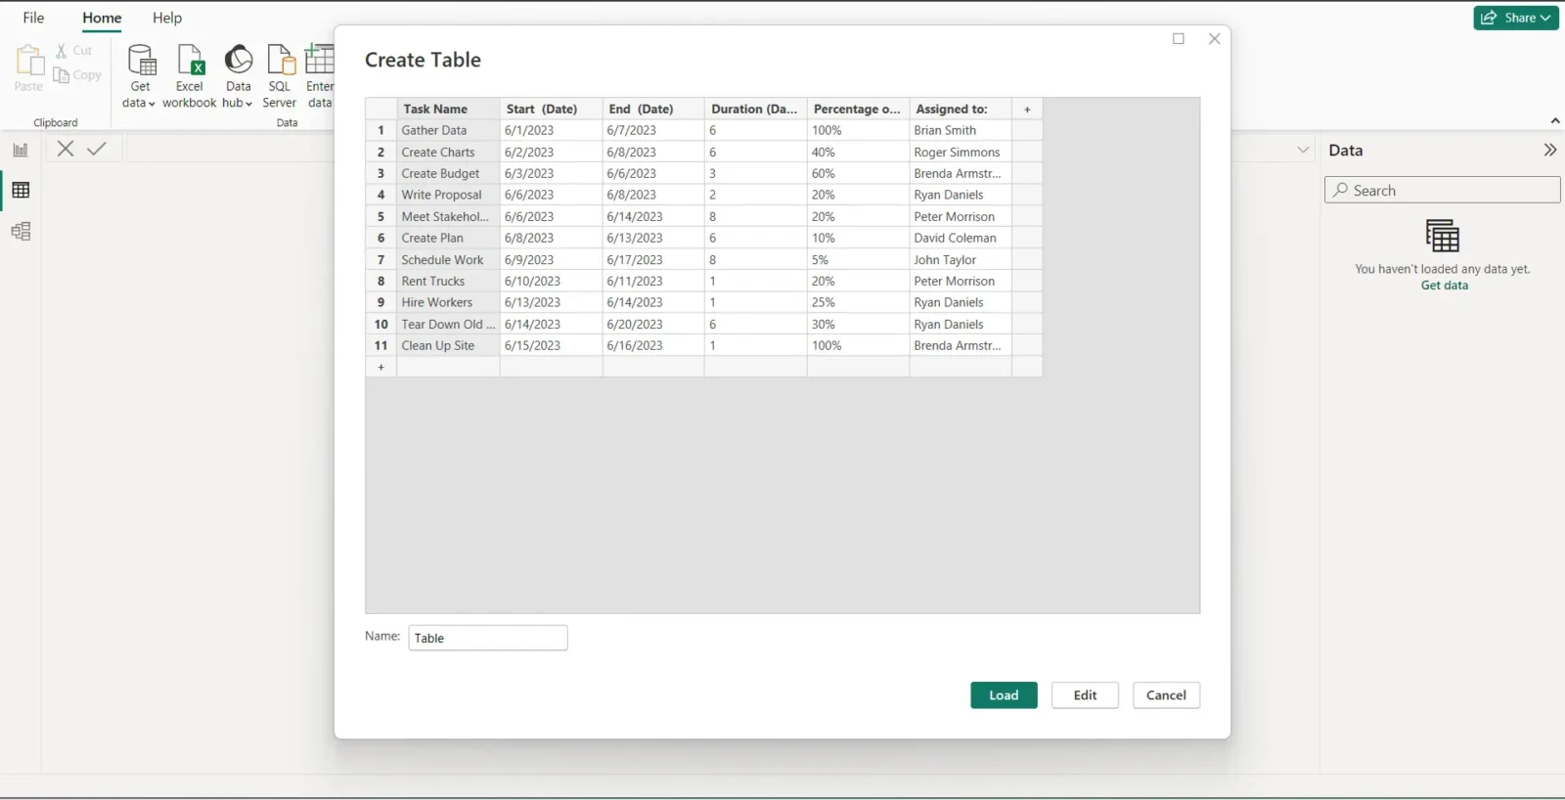Screen dimensions: 1565x800
Task: Open the Data hub dropdown
Action: coord(238,76)
